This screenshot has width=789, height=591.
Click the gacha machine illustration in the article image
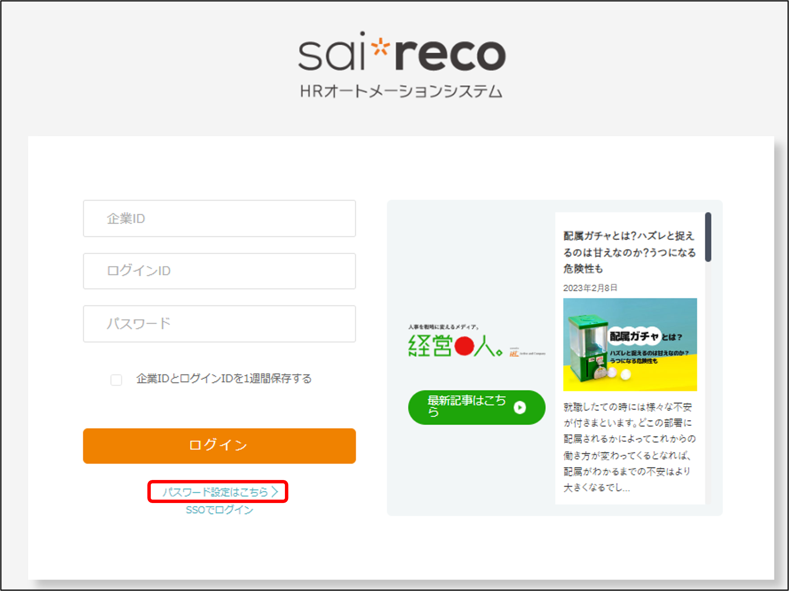tap(588, 347)
